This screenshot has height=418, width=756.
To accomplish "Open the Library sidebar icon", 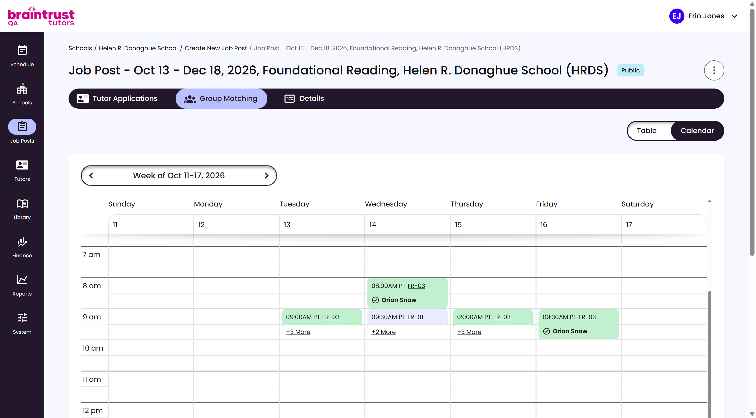I will [x=22, y=203].
